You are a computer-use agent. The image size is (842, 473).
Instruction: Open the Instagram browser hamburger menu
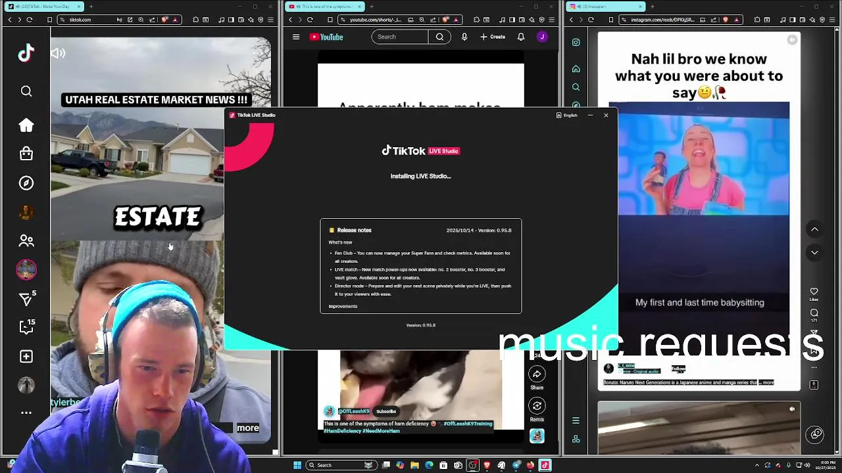tap(832, 20)
